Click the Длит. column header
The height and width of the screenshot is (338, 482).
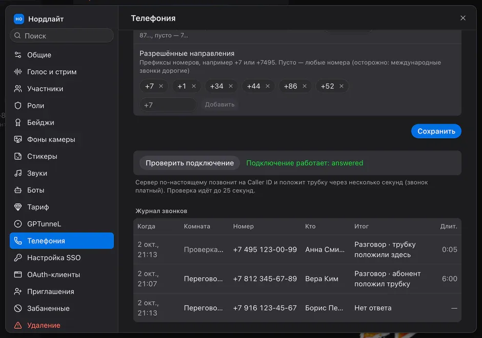click(449, 226)
